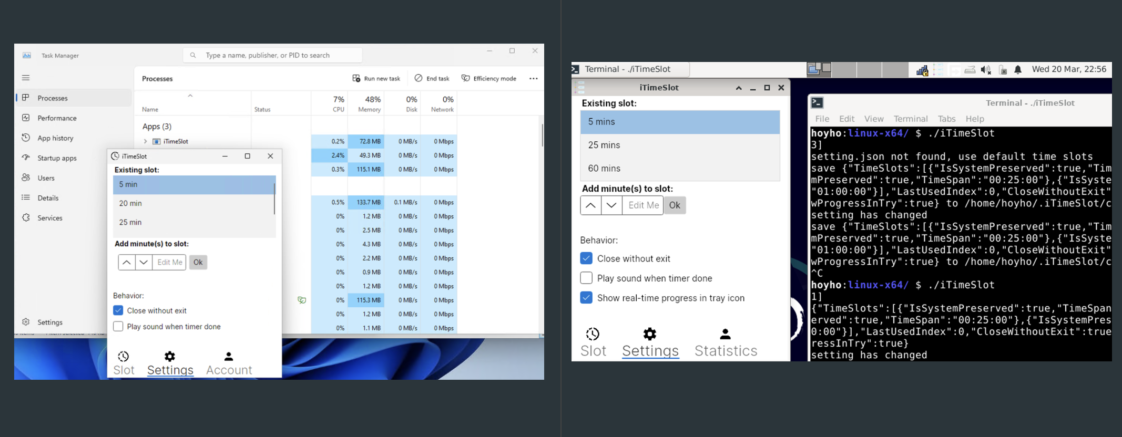Click Terminal - ./iTimeSlot taskbar button
Image resolution: width=1122 pixels, height=437 pixels.
click(630, 69)
